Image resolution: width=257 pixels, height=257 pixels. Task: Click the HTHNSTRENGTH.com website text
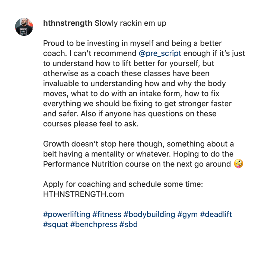(84, 194)
